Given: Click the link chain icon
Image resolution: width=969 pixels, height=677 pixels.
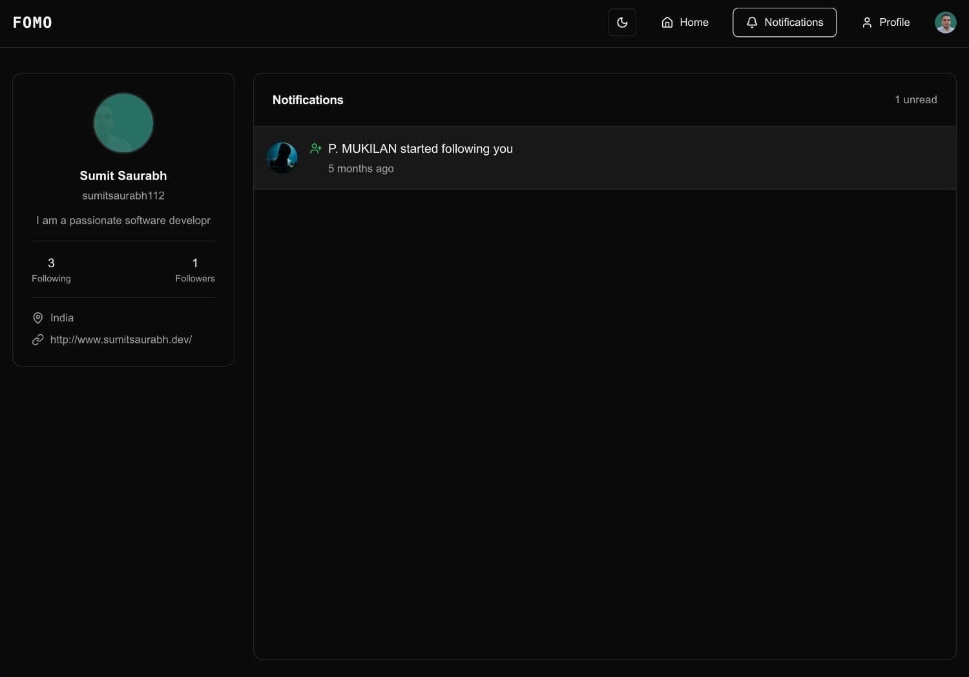Looking at the screenshot, I should pyautogui.click(x=38, y=339).
